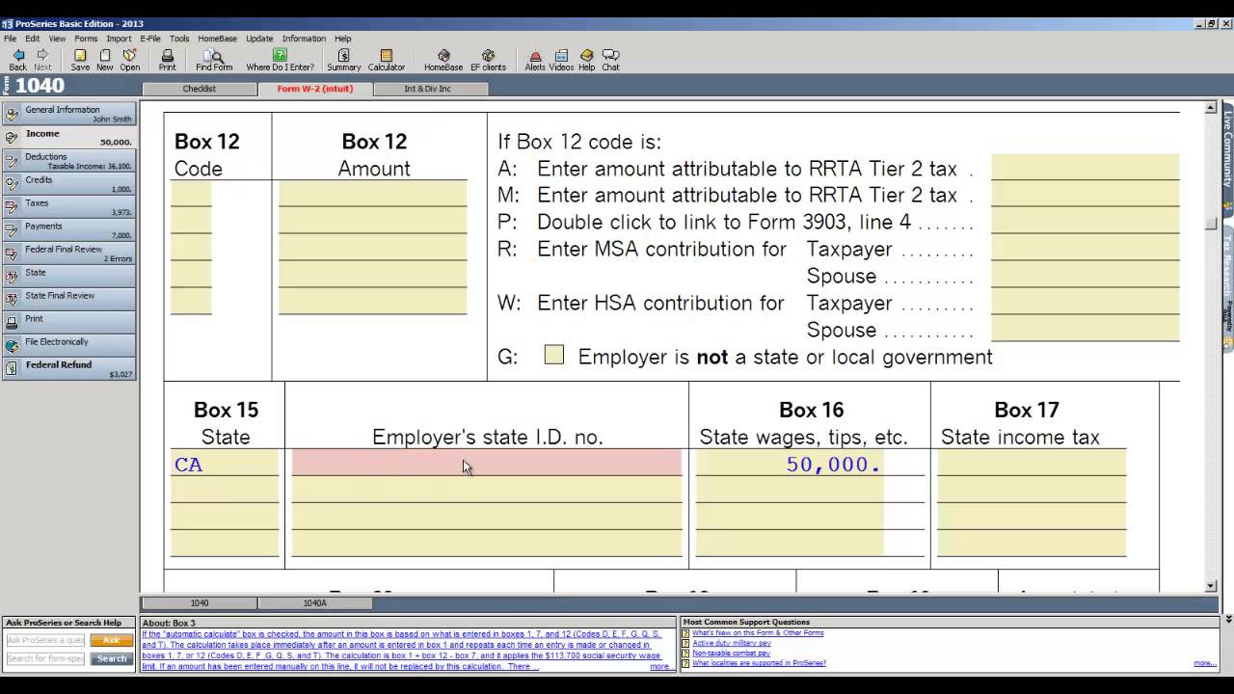Click Box 15 State field showing CA

pos(225,463)
